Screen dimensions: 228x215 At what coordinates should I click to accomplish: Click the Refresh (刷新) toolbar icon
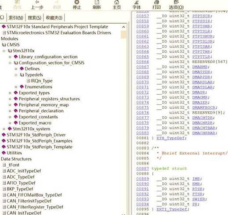click(97, 2)
